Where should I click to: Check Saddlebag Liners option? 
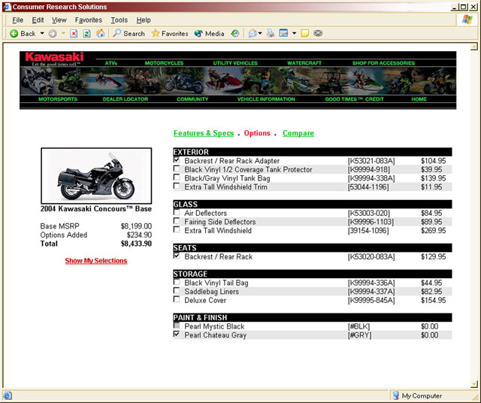pos(177,290)
